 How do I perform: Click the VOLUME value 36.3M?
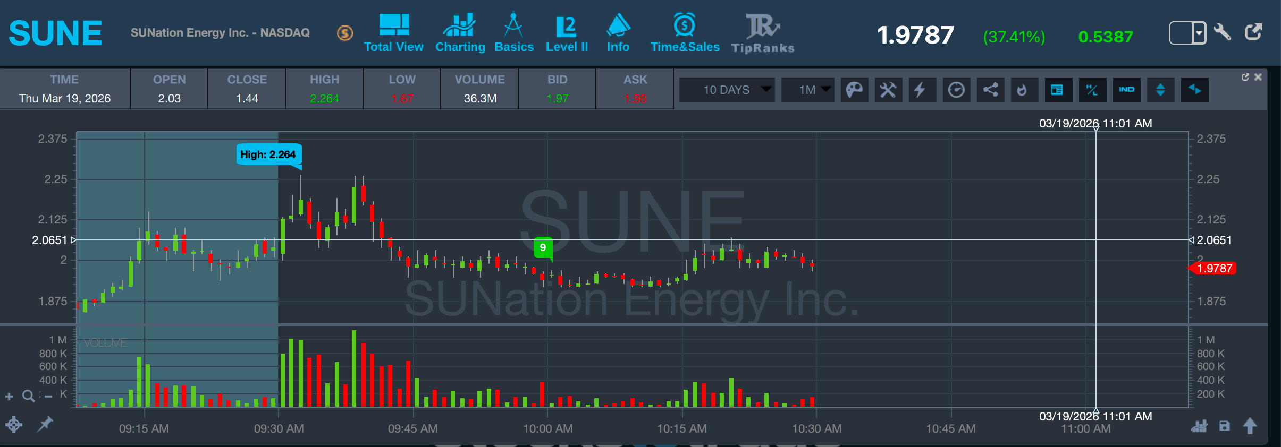tap(480, 99)
